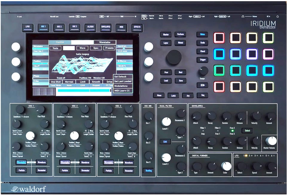
Task: Choose Set Last Loaded menu entry
Action: point(123,81)
